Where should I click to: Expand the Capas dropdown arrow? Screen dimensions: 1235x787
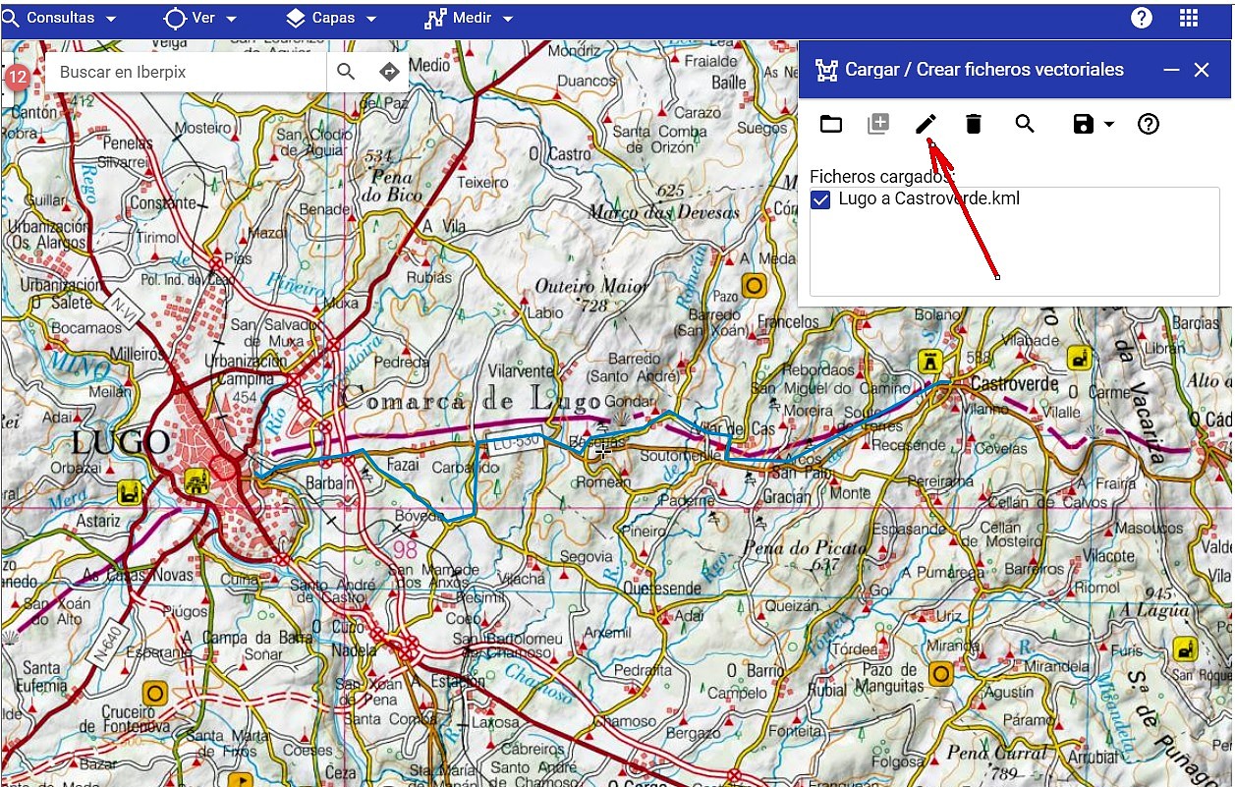[369, 19]
